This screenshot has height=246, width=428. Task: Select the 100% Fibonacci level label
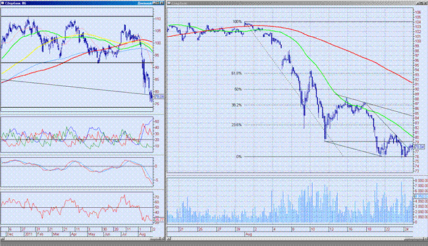pos(237,22)
